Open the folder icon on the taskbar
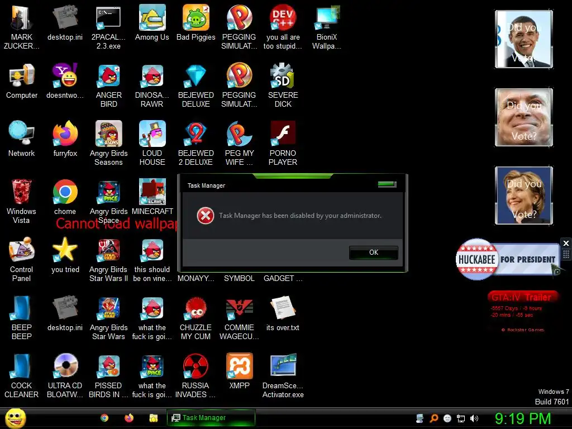 click(x=154, y=418)
